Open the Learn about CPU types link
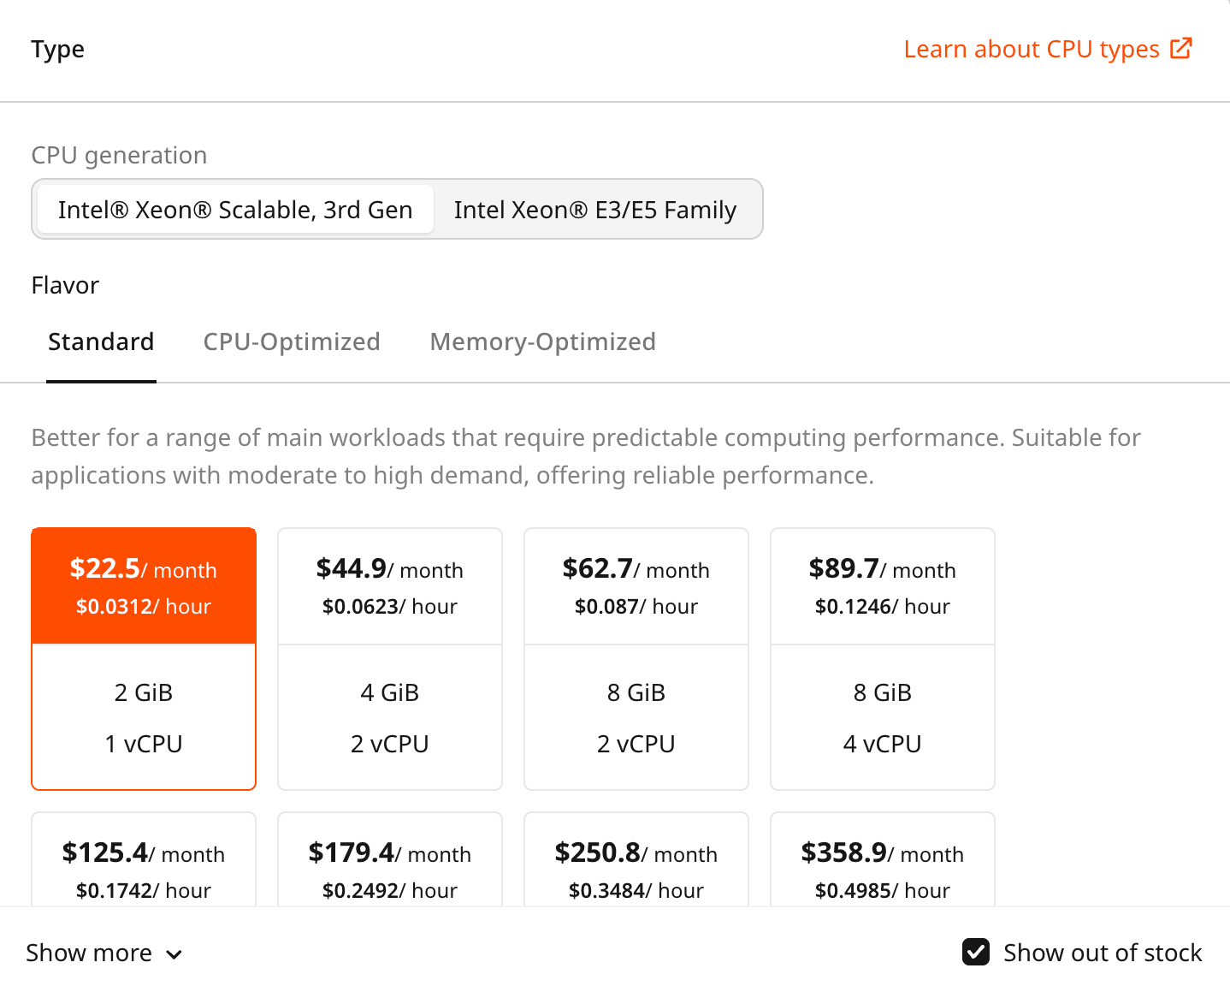Image resolution: width=1230 pixels, height=986 pixels. (x=1031, y=50)
